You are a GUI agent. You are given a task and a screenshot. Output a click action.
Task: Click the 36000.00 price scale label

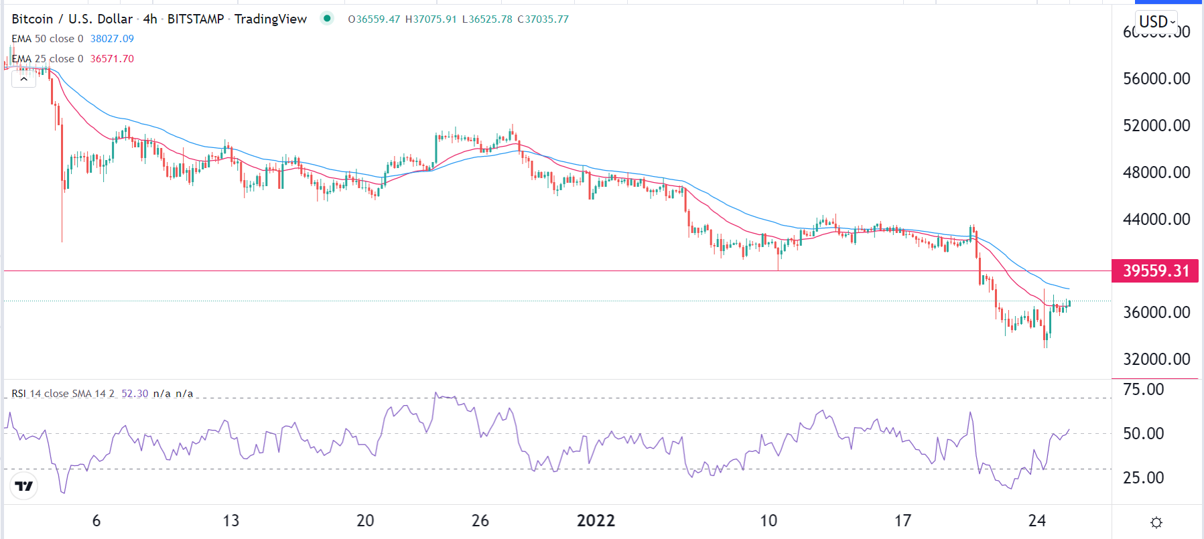(1156, 313)
